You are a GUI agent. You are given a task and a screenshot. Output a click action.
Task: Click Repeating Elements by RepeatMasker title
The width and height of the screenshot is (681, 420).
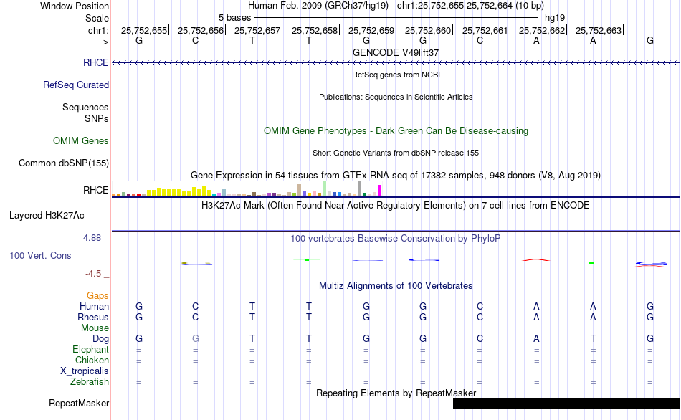pyautogui.click(x=396, y=393)
